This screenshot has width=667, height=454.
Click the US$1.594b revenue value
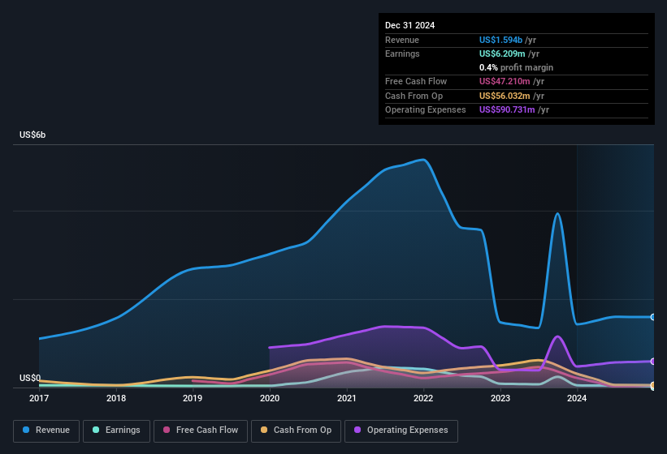click(x=500, y=40)
